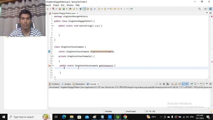
Task: Switch to the Declaration tab
Action: [79, 84]
